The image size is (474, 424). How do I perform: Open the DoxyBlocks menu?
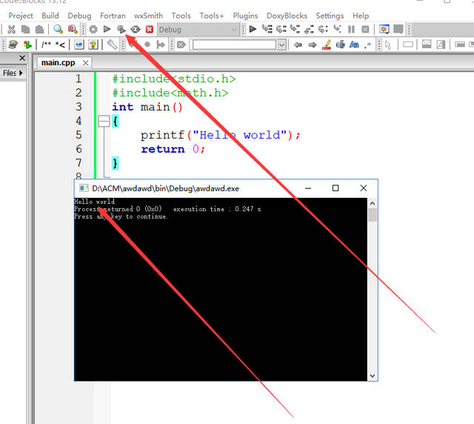[x=287, y=16]
